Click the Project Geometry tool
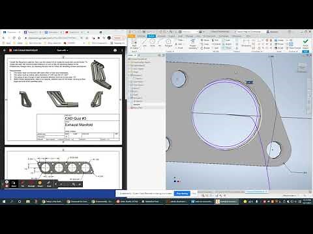The image size is (313, 234). tap(192, 44)
